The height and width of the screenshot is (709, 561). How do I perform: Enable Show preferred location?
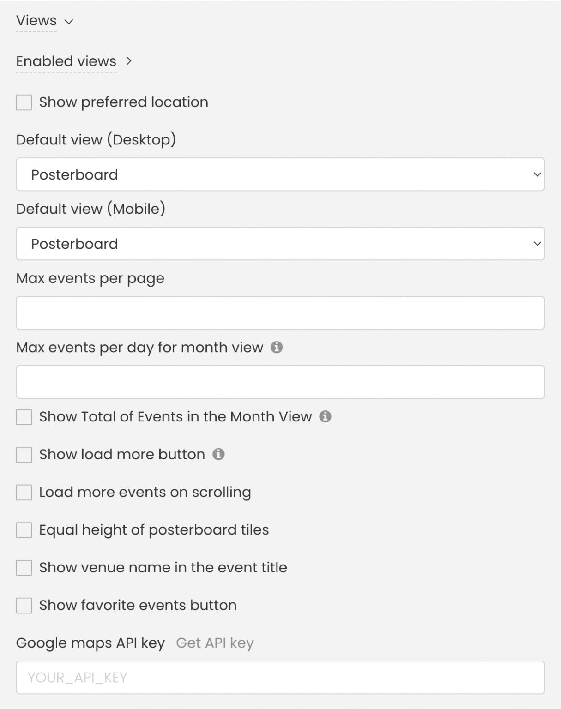click(x=23, y=102)
